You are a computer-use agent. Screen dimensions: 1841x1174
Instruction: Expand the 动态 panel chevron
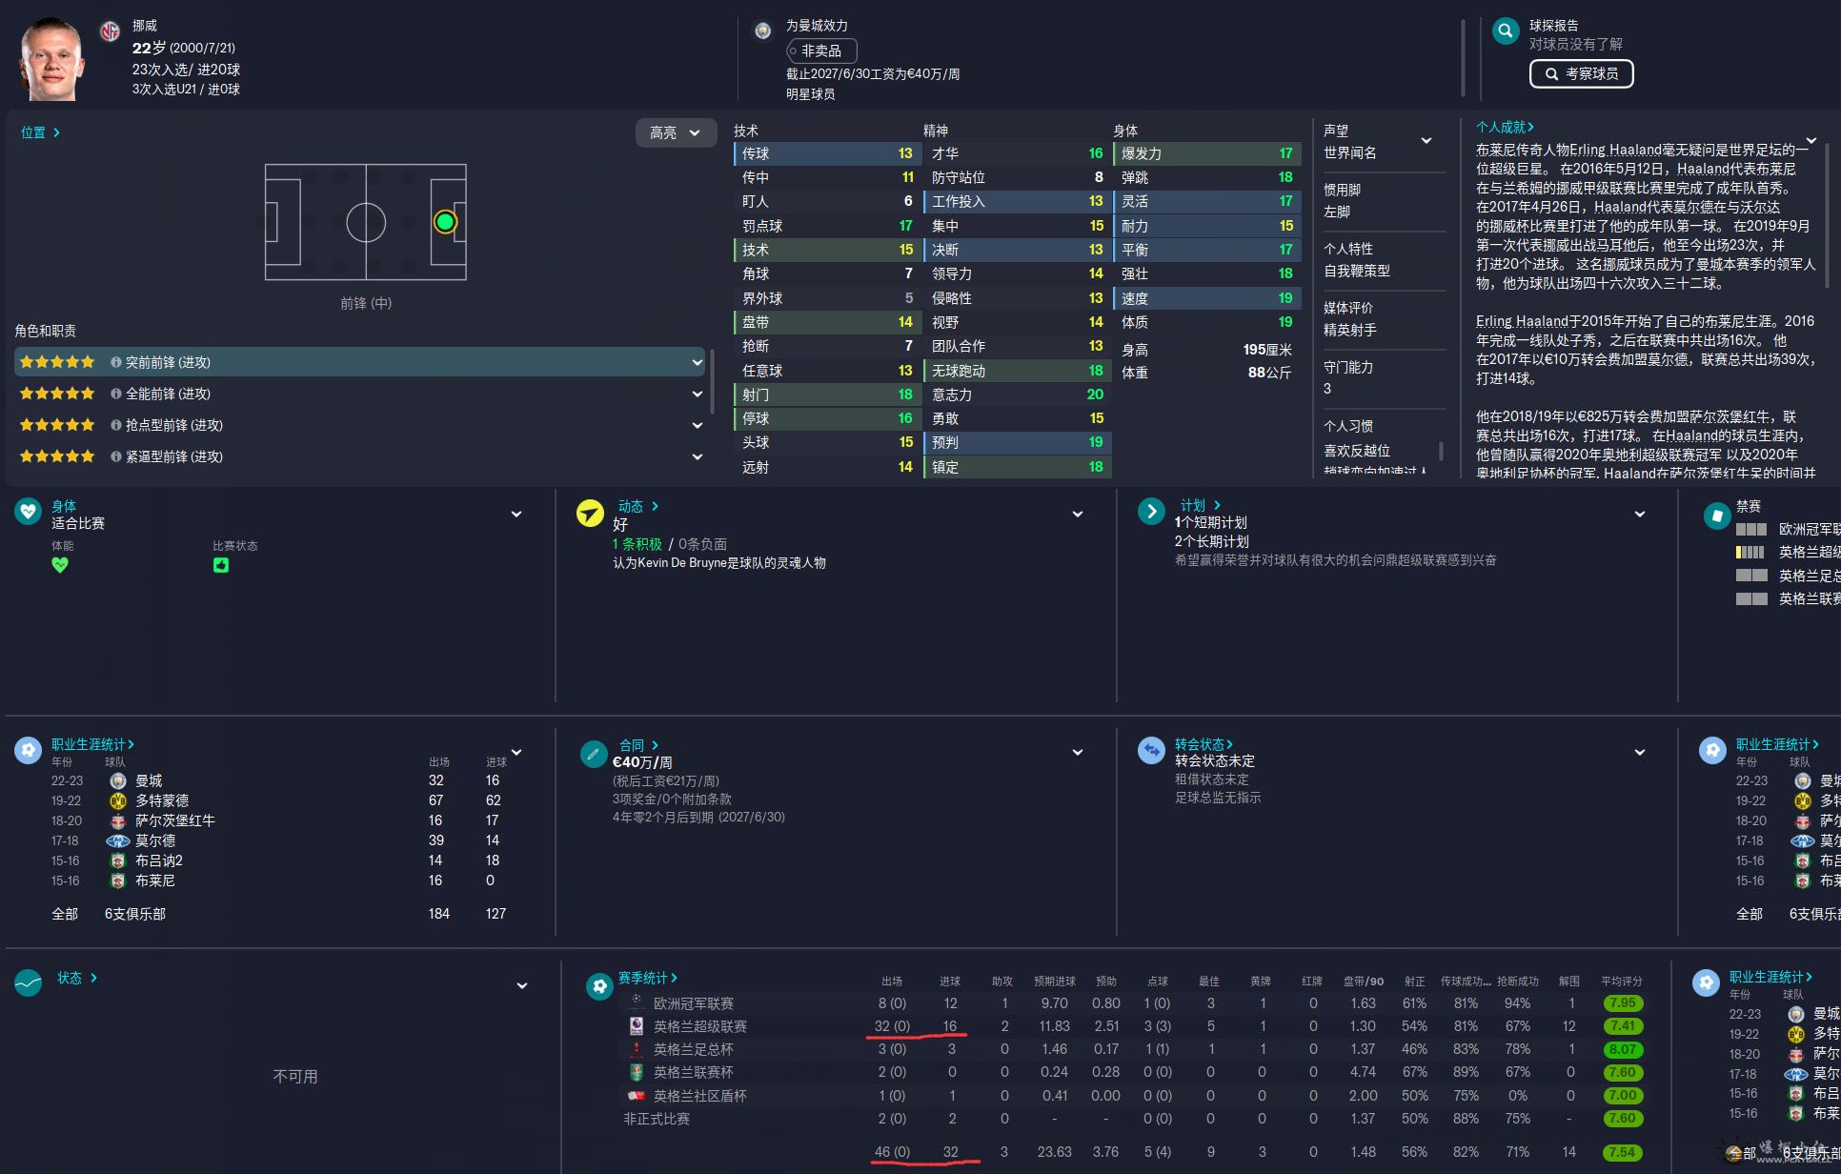pos(1078,514)
